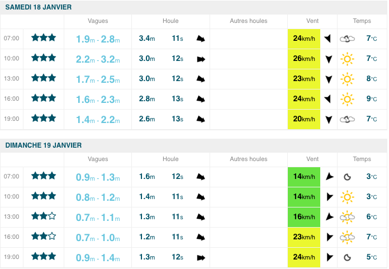Click the moon icon at Dimanche 07:00
The height and width of the screenshot is (269, 389).
348,177
